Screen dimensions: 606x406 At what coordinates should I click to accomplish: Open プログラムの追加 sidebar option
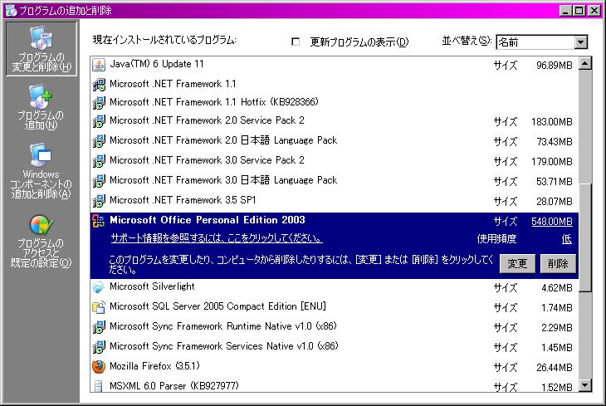pos(41,108)
